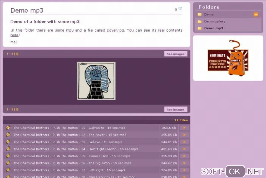Viewport: 266px width, 178px height.
Task: Play the Believe track using its play arrow
Action: click(x=184, y=142)
